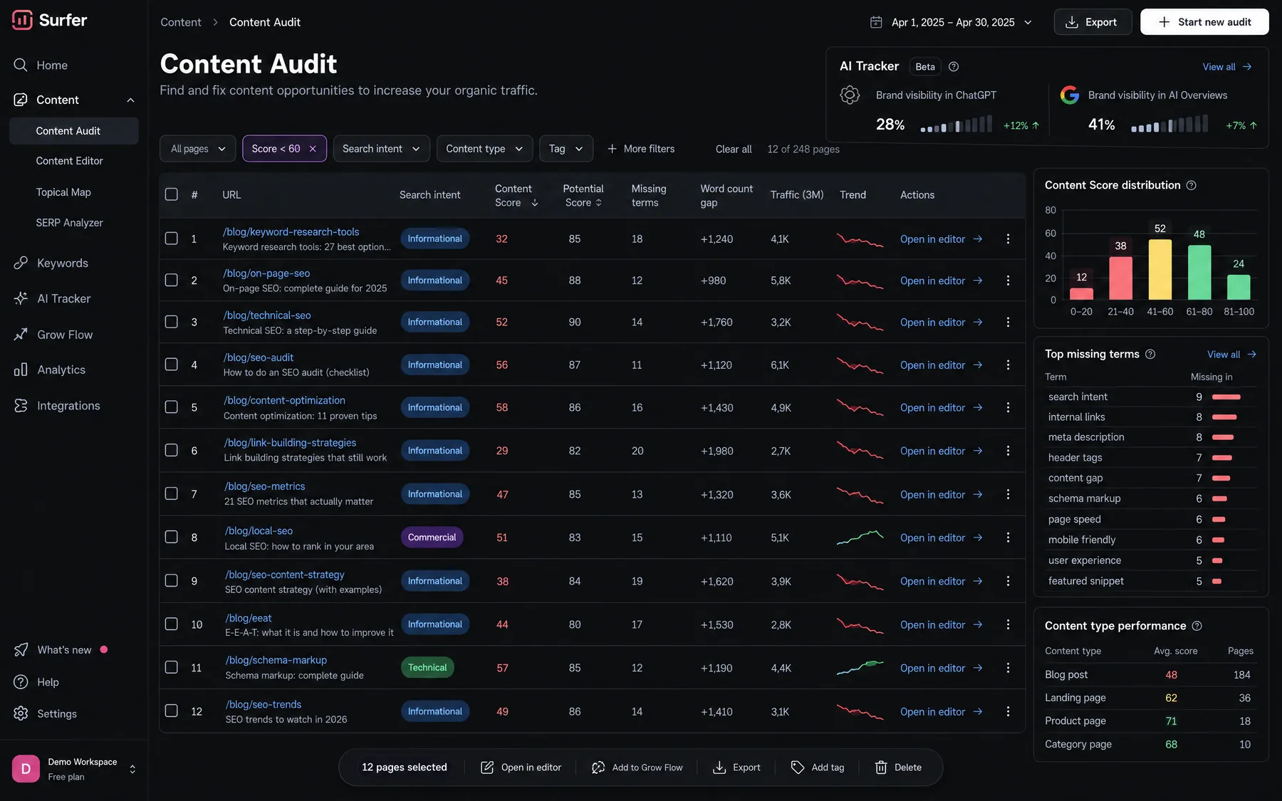Toggle checkbox for /blog/link-building-strategies row
Screen dimensions: 1282x801
(x=172, y=450)
